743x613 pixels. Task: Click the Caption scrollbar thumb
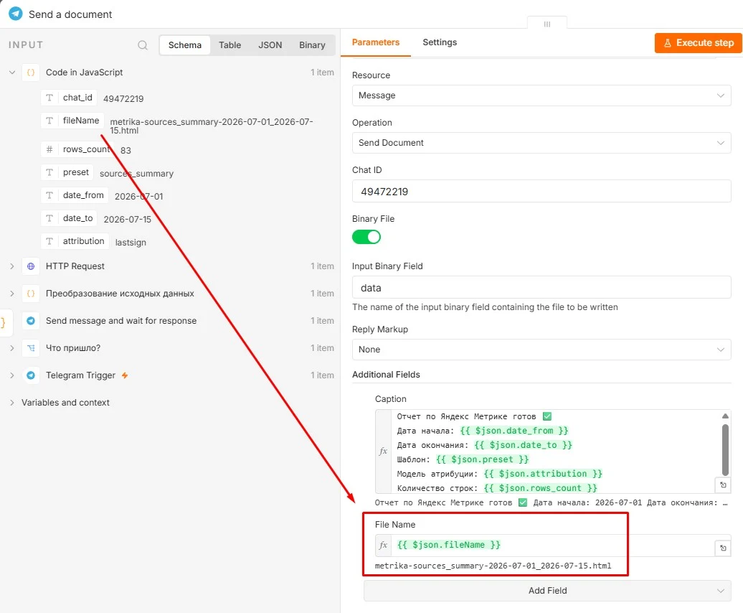(x=725, y=449)
